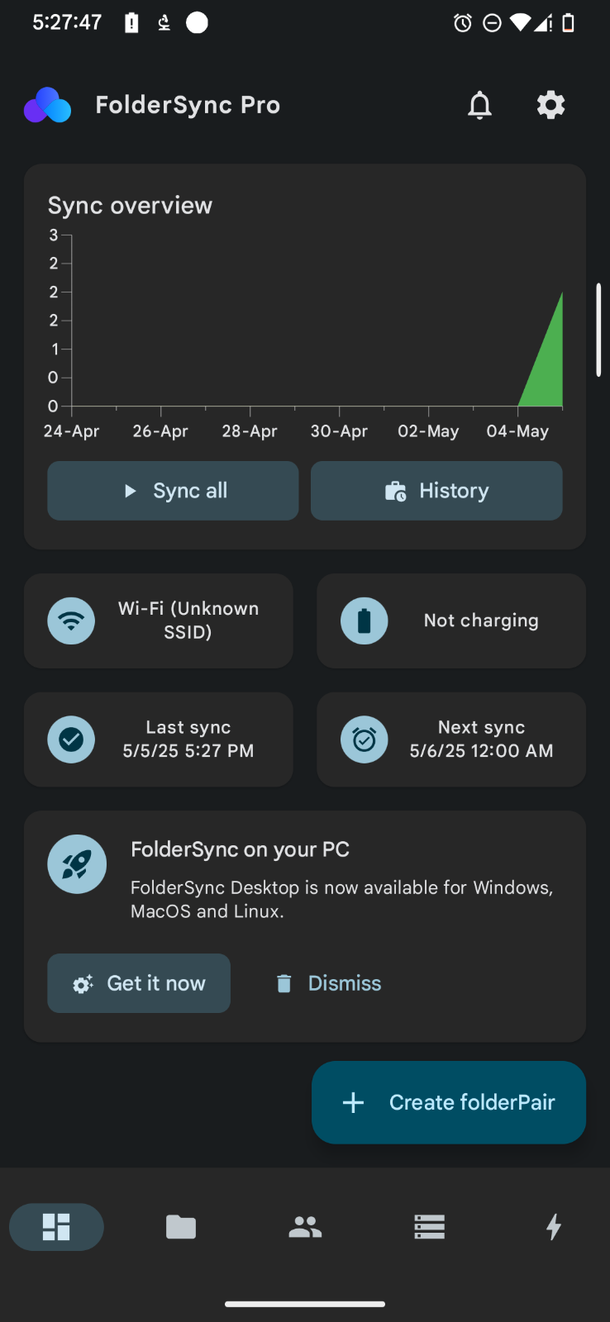Viewport: 610px width, 1322px height.
Task: Tap the FolderSync cloud logo
Action: click(48, 106)
